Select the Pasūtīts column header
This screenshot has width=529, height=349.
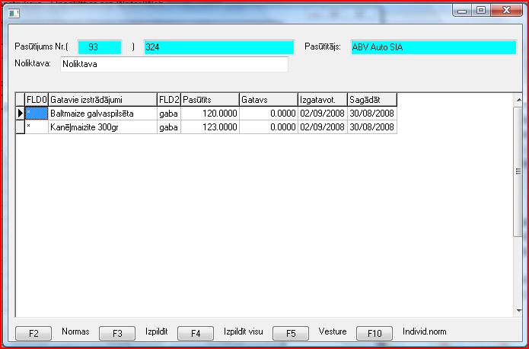209,100
